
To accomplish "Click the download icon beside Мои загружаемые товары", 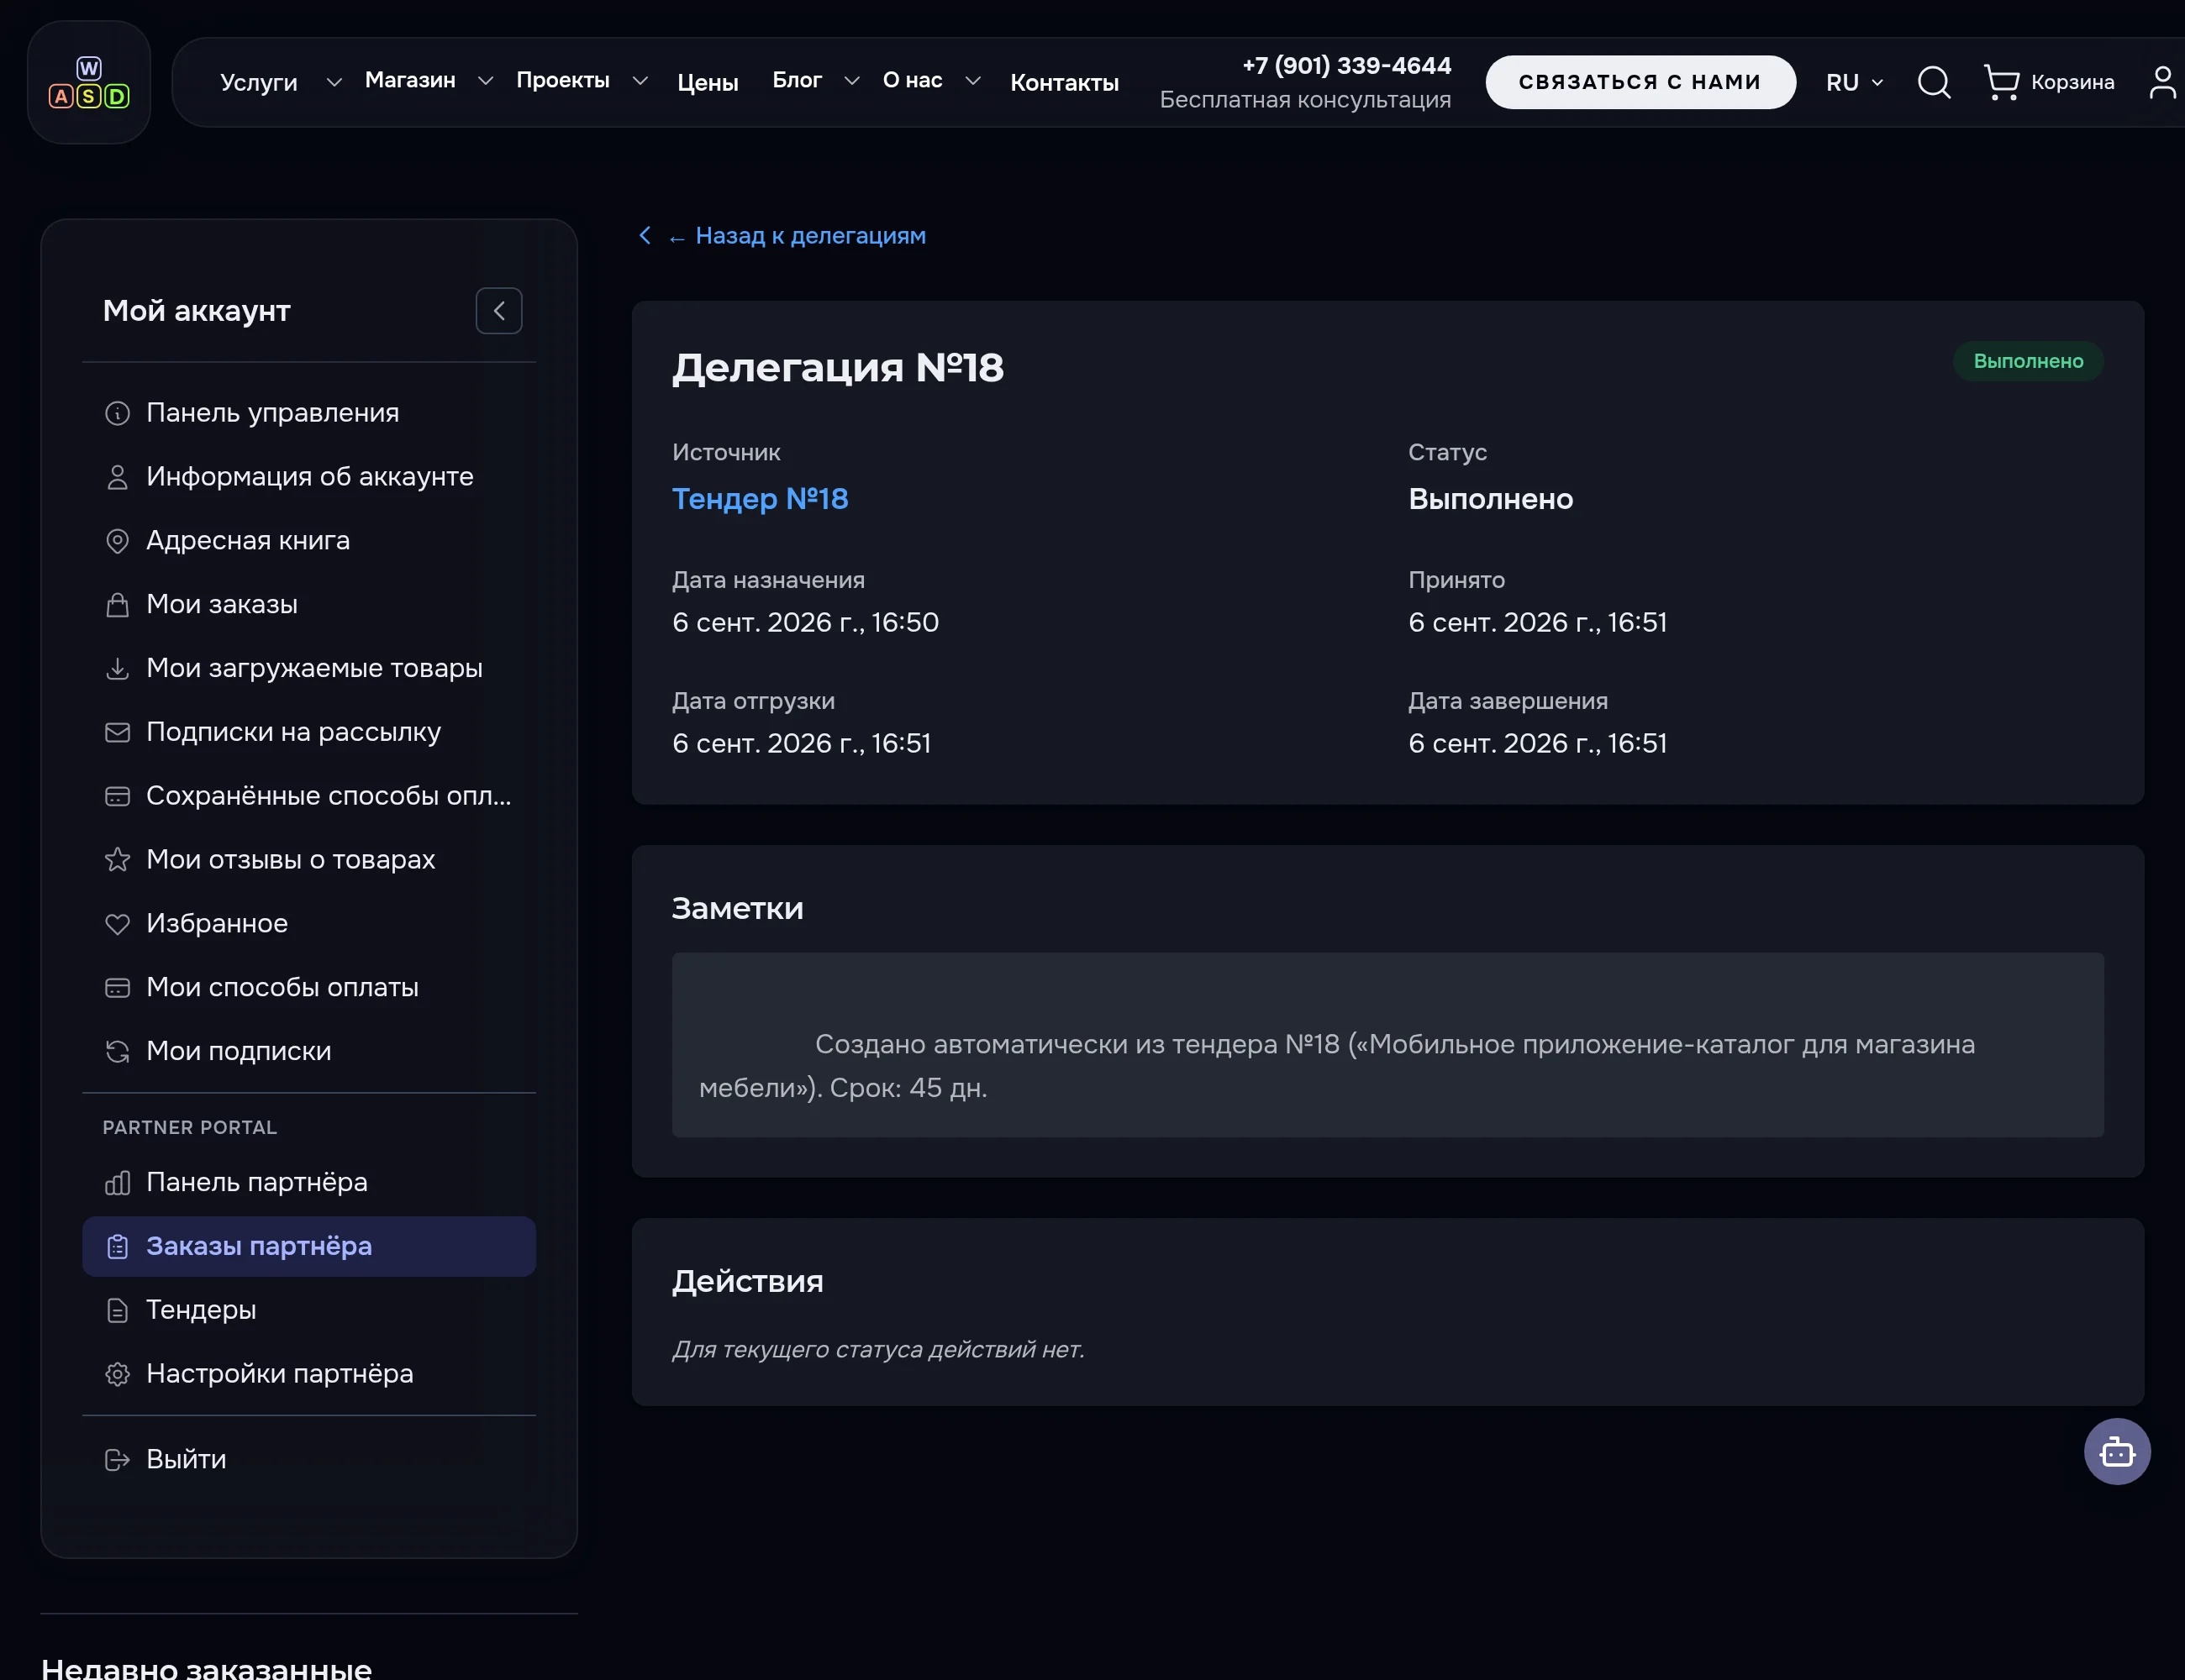I will [117, 668].
